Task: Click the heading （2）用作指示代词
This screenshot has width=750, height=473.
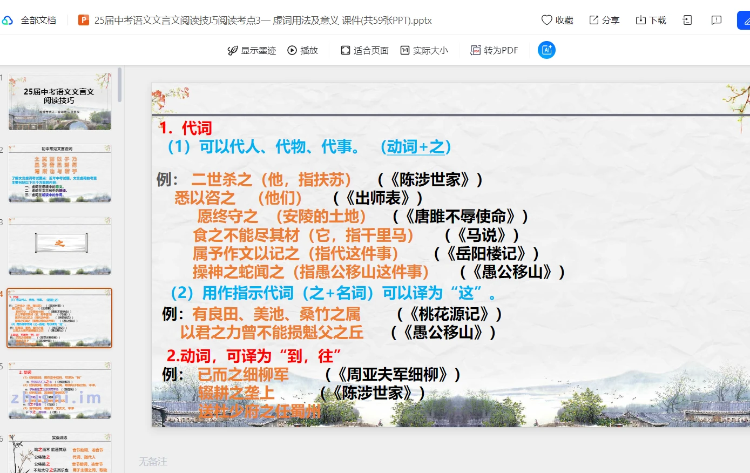Action: pos(333,293)
